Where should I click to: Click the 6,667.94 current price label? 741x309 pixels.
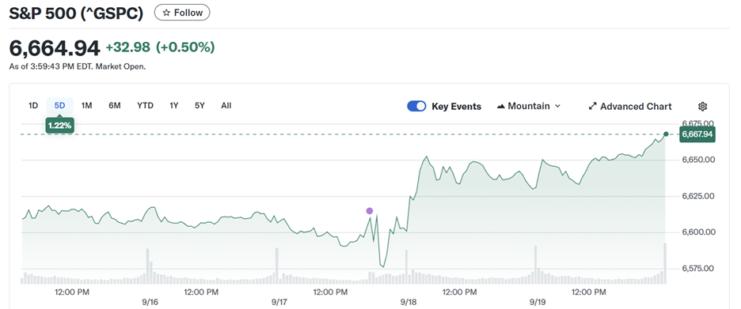coord(697,134)
